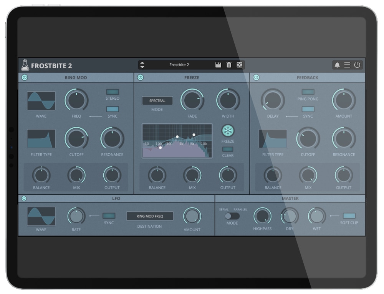
Task: Click the Ring Mod Freq knob
Action: (76, 100)
